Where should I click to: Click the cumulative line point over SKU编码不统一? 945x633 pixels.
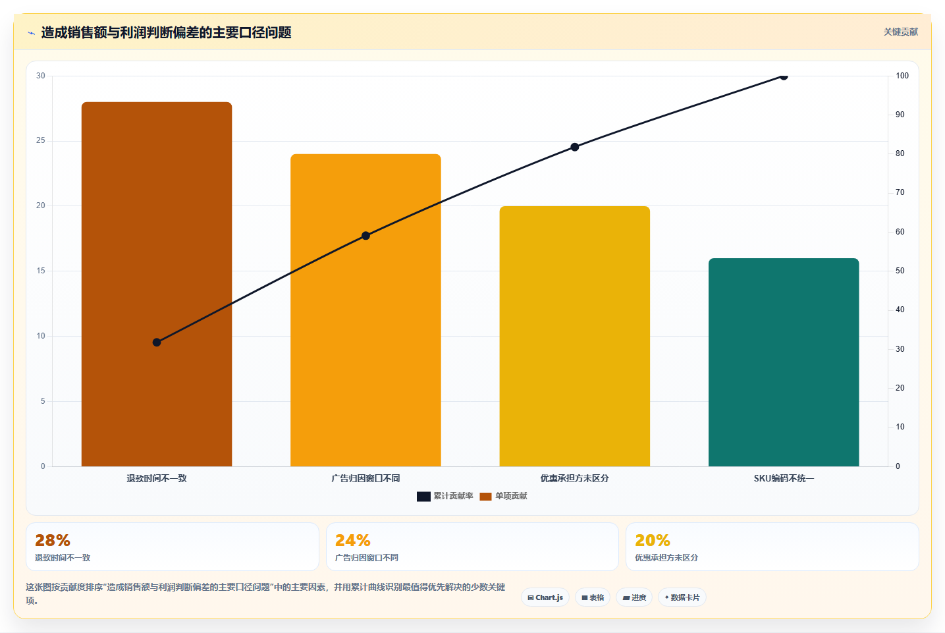pyautogui.click(x=784, y=76)
